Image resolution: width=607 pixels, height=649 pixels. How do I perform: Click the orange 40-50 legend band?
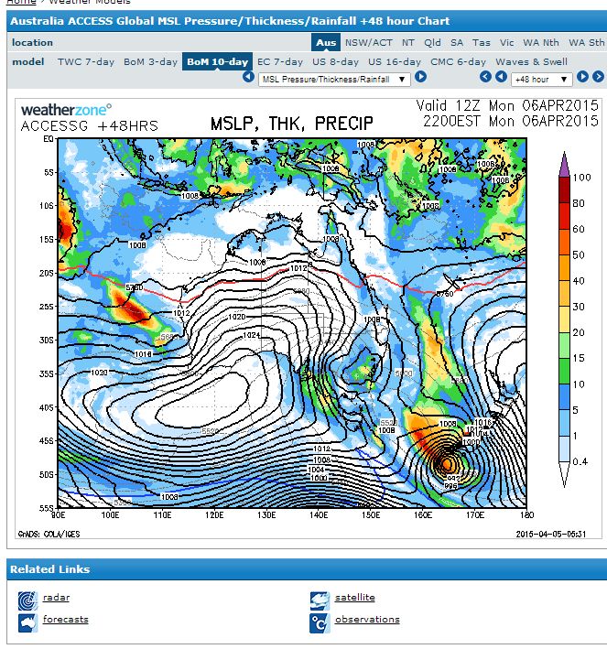pyautogui.click(x=564, y=267)
